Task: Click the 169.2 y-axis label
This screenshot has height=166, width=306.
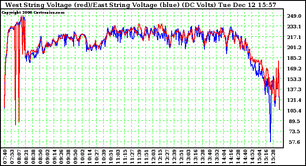Action: pos(294,69)
